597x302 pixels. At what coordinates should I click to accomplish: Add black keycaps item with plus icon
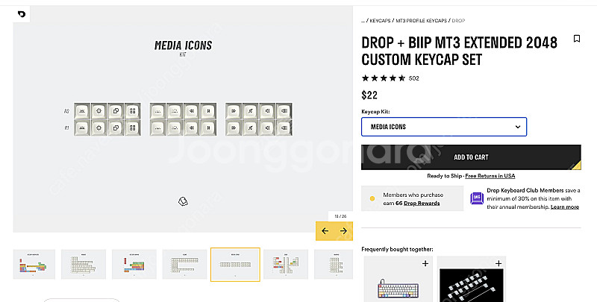click(x=498, y=263)
